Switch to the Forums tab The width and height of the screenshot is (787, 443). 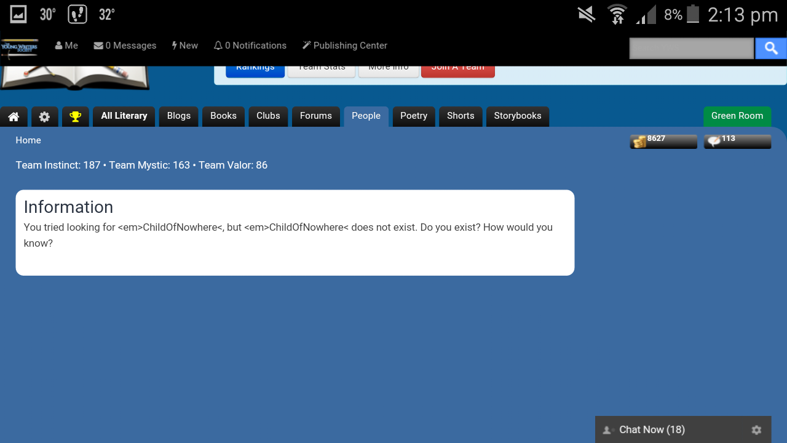pos(316,116)
